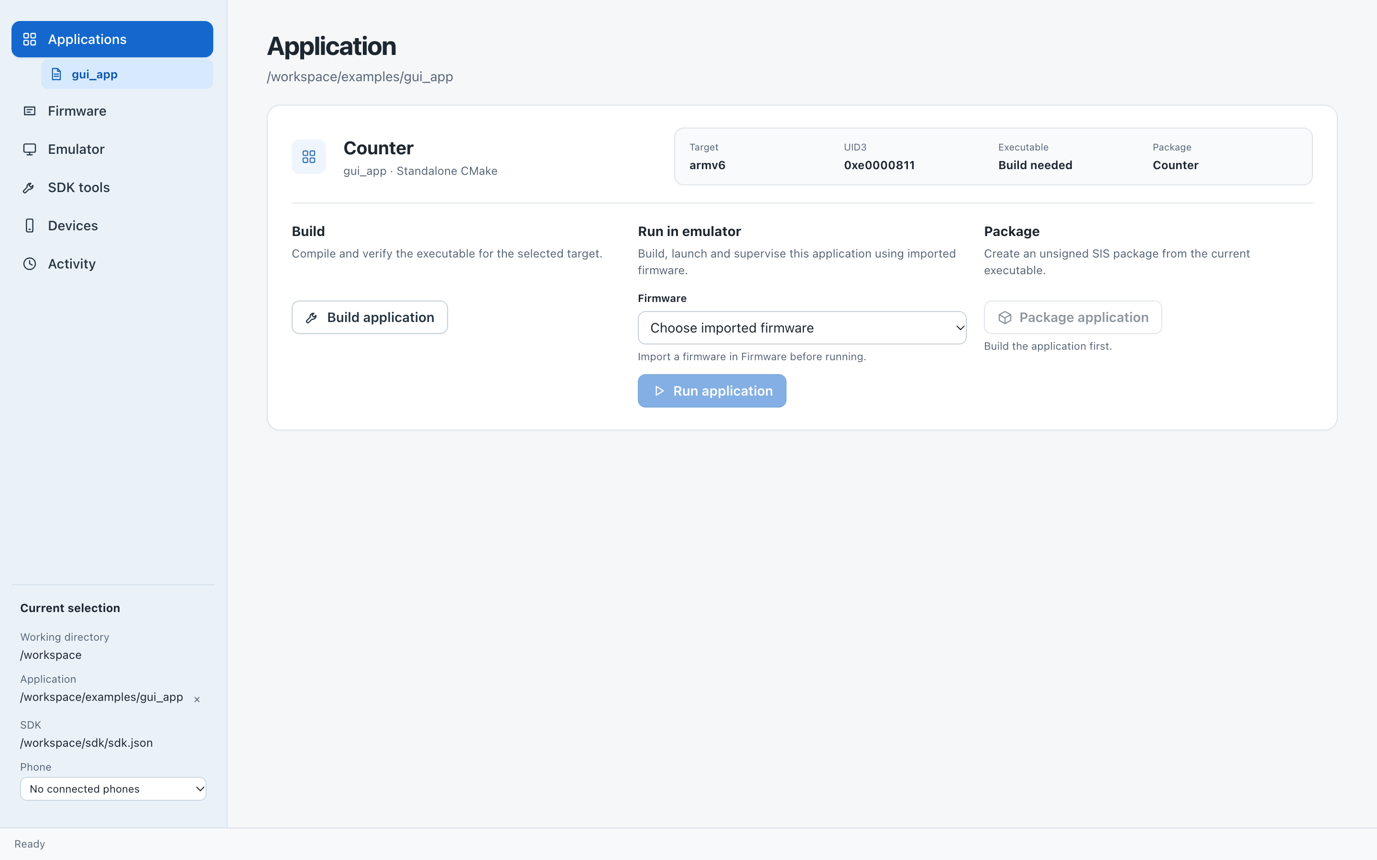Click 'gui_app · Standalone CMake' subtitle
1377x860 pixels.
[x=420, y=171]
